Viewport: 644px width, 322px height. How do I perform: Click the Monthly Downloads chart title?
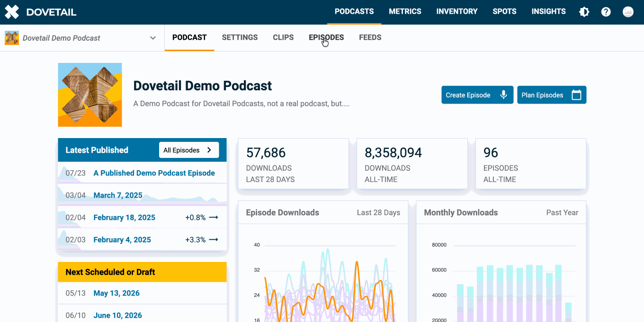461,212
